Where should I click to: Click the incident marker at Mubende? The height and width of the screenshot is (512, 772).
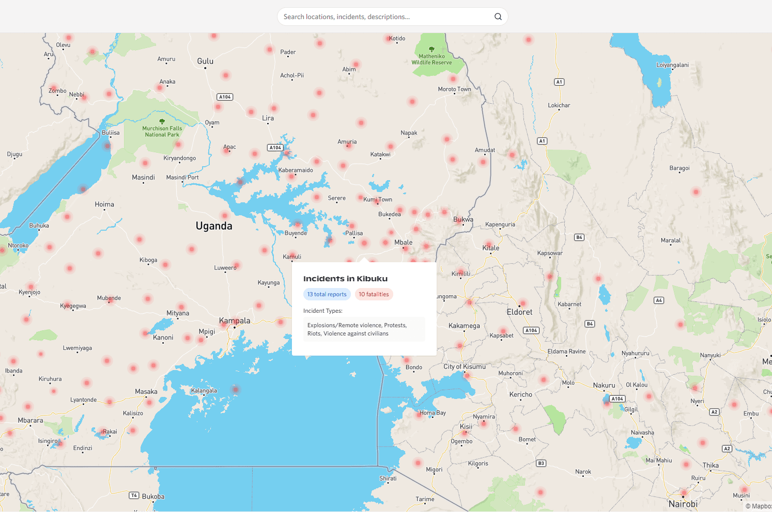pyautogui.click(x=110, y=301)
